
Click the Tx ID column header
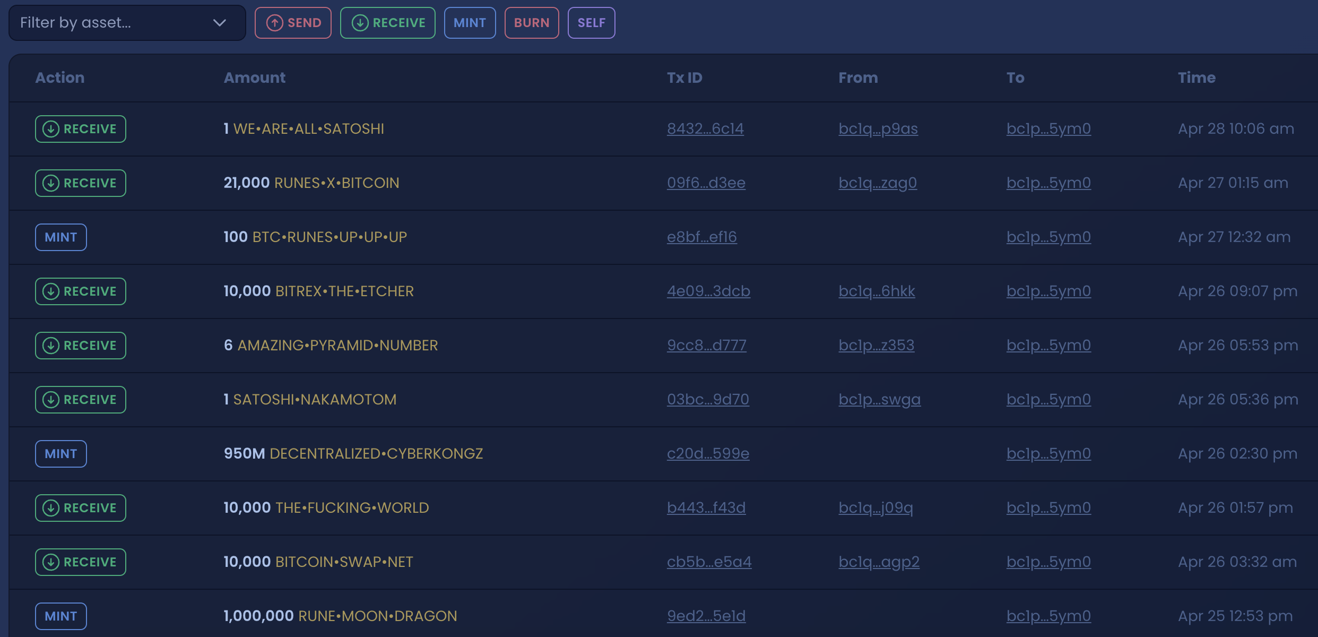684,78
